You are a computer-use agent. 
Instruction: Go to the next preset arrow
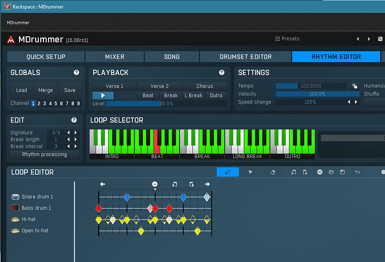click(369, 39)
